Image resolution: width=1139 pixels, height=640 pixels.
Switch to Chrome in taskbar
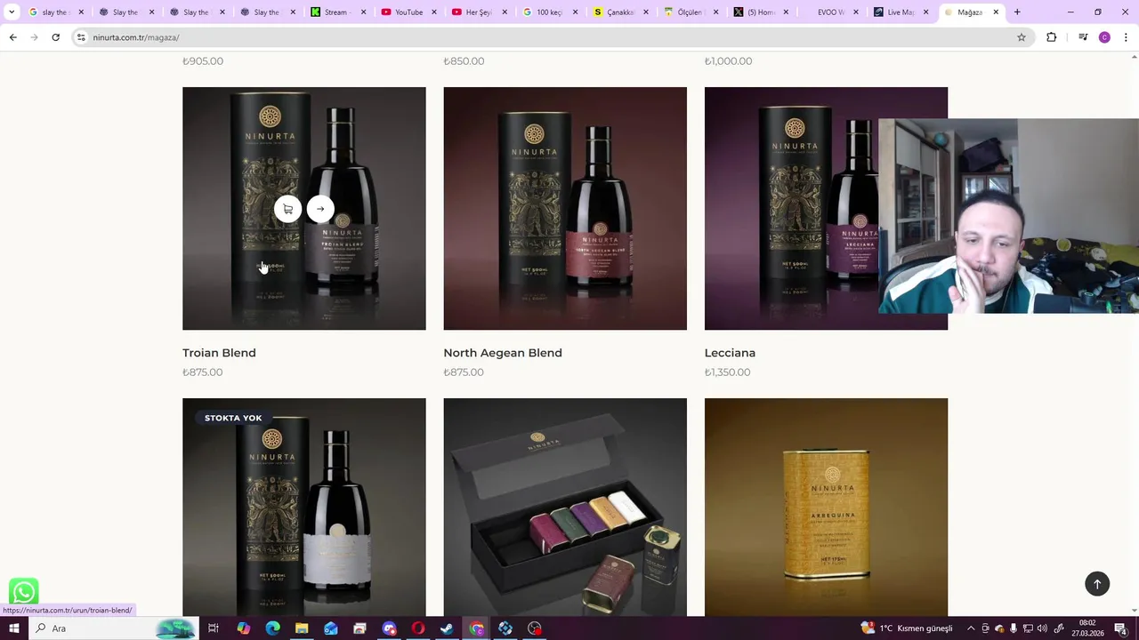click(x=477, y=628)
